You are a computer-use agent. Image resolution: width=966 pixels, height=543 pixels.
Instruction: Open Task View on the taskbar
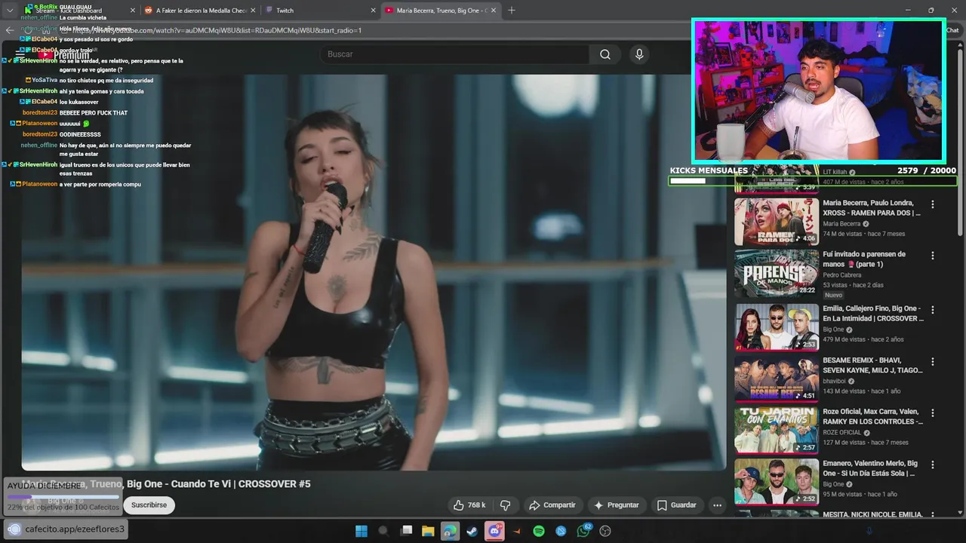pyautogui.click(x=406, y=531)
